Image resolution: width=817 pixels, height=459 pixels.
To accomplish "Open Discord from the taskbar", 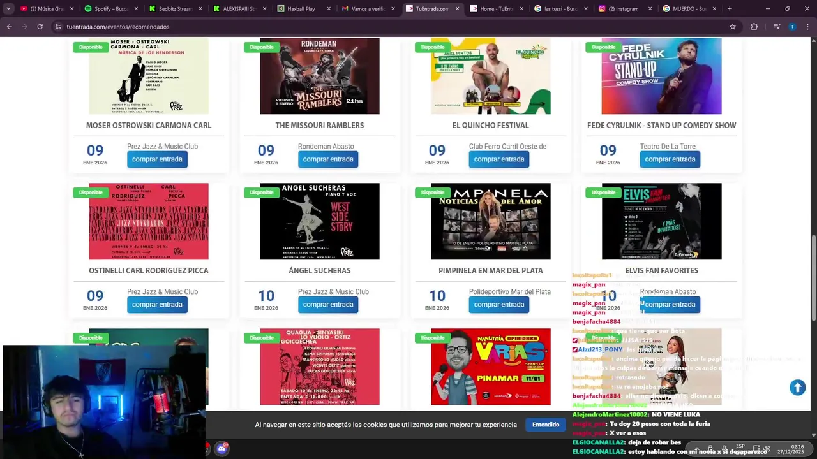I will (221, 449).
